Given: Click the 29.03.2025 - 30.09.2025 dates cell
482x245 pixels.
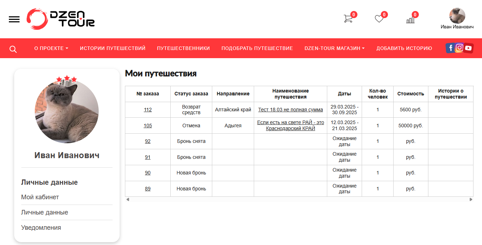Looking at the screenshot, I should pyautogui.click(x=344, y=110).
